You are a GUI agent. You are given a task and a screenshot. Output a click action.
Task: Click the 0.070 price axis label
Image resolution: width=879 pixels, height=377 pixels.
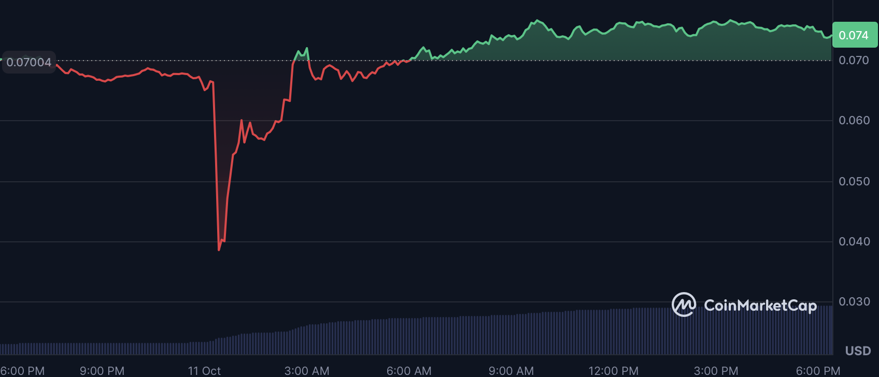pos(854,61)
